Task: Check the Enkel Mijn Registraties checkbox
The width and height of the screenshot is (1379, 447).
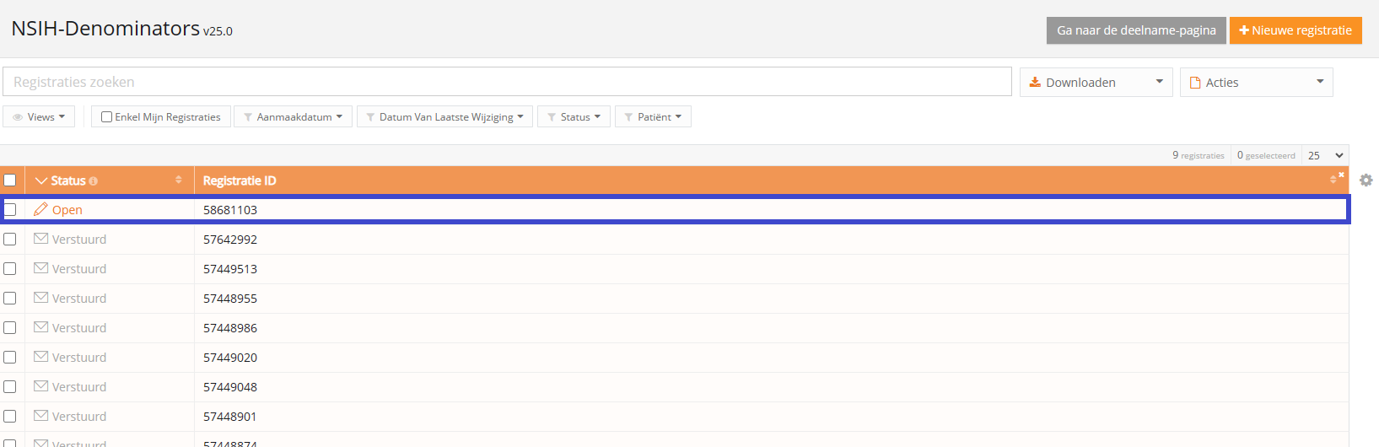Action: coord(107,117)
